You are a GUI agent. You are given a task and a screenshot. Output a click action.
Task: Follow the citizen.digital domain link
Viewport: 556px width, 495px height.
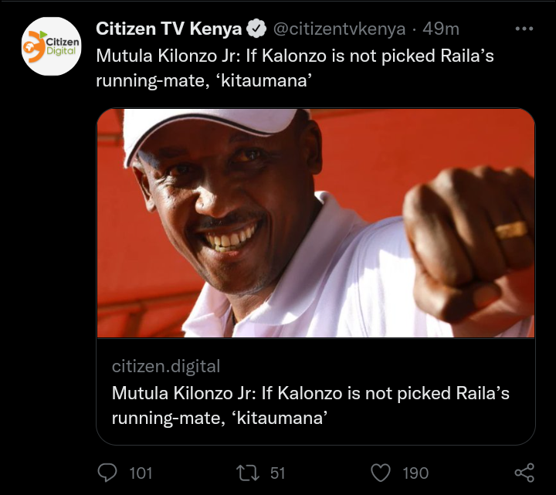166,366
